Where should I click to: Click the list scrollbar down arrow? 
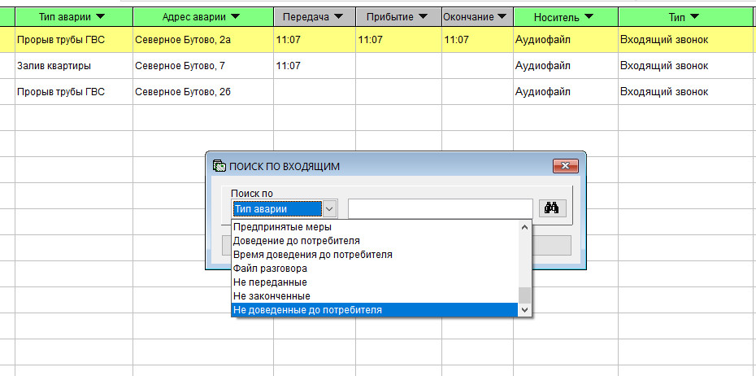525,310
